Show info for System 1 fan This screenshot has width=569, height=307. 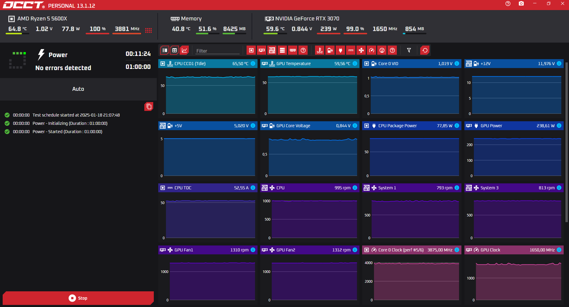(x=457, y=188)
